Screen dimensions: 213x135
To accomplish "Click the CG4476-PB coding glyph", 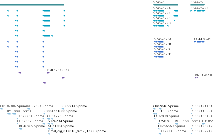I will point(199,42).
